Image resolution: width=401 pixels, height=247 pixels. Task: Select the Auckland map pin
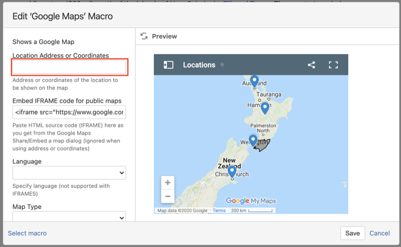coord(254,81)
